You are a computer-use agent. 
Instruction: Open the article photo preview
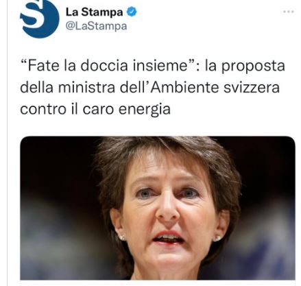click(158, 208)
